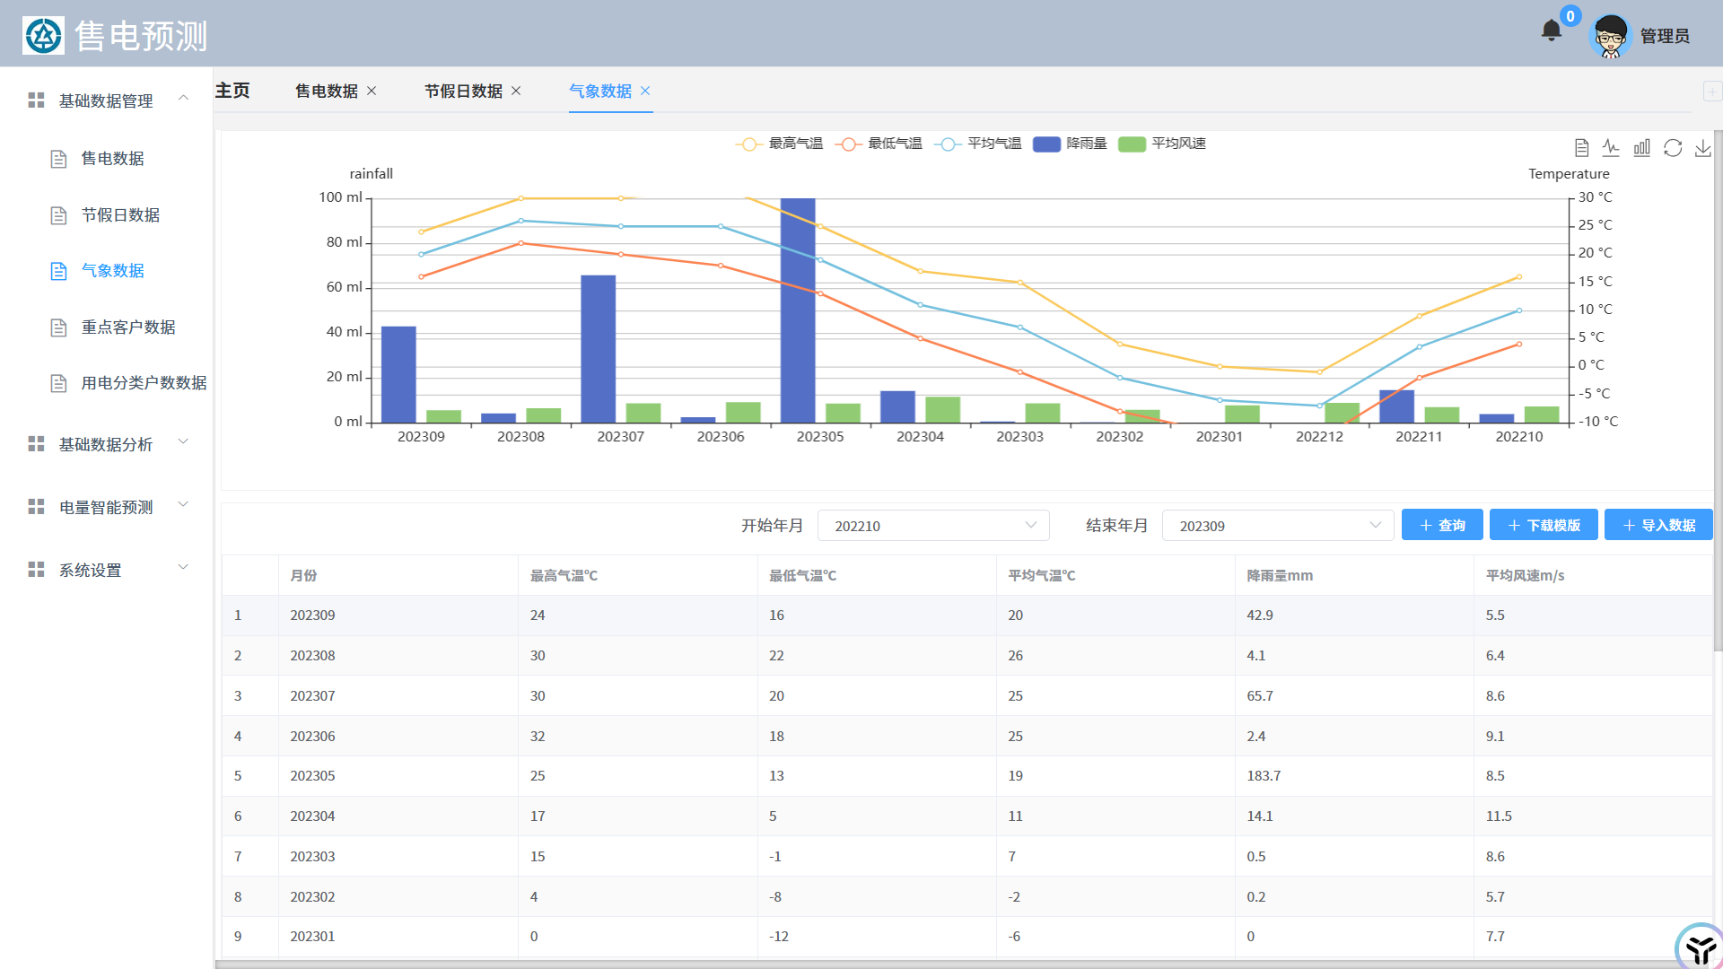Image resolution: width=1723 pixels, height=969 pixels.
Task: Click the notification bell icon
Action: (x=1551, y=31)
